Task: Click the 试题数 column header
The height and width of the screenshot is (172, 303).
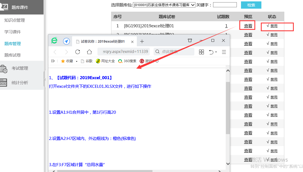Action: (223, 16)
